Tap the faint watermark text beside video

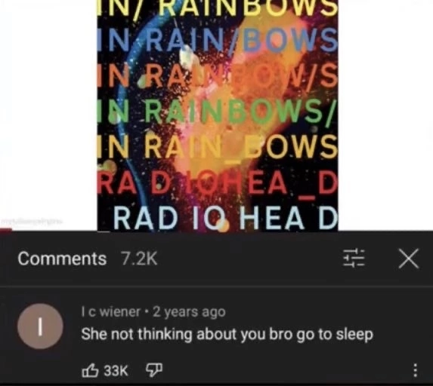pyautogui.click(x=32, y=221)
